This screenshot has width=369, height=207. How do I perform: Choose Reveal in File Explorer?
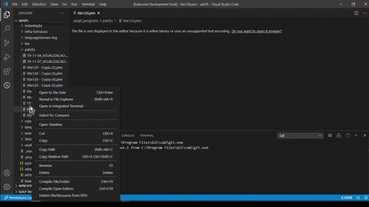(x=76, y=99)
